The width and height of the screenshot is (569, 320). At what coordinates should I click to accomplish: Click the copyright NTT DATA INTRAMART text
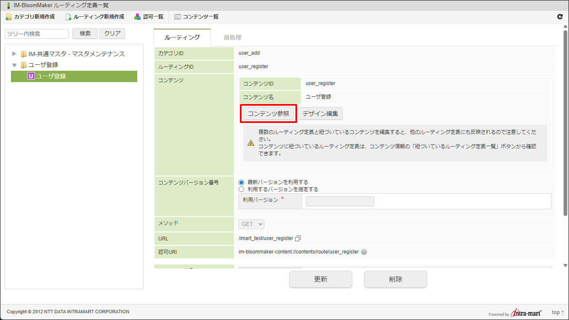coord(68,312)
